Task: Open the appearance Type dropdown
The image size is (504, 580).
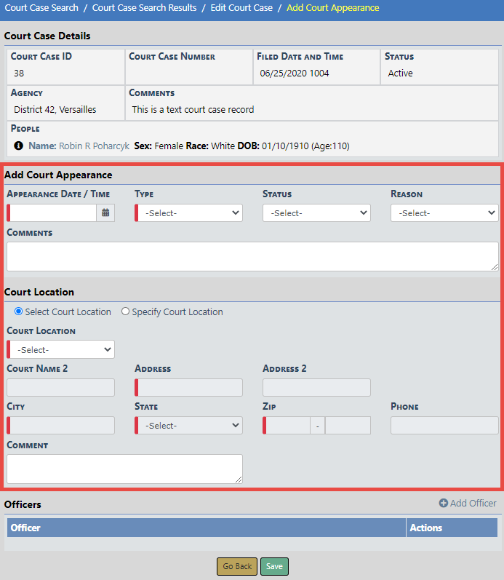Action: point(189,213)
